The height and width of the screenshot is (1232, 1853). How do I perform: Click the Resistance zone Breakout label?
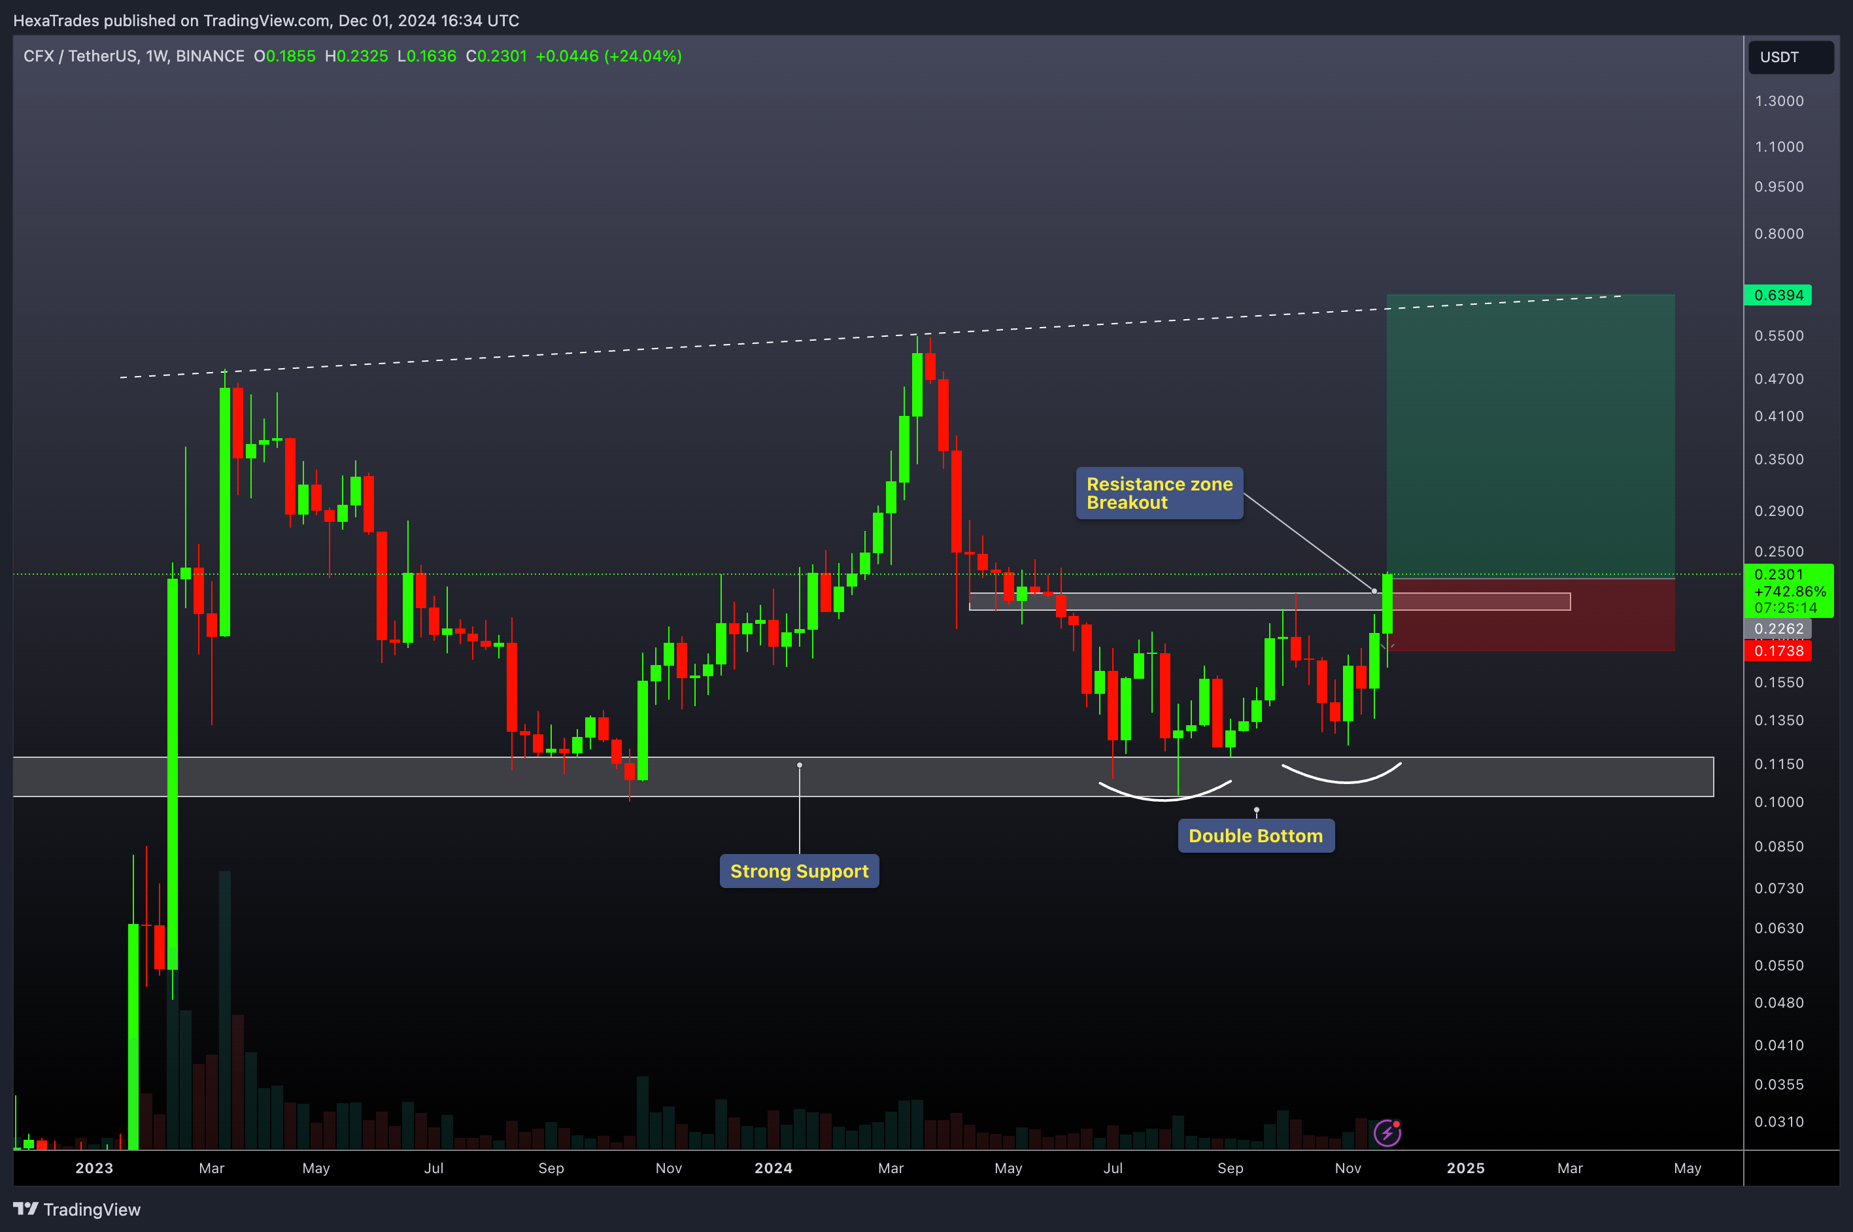(x=1159, y=494)
